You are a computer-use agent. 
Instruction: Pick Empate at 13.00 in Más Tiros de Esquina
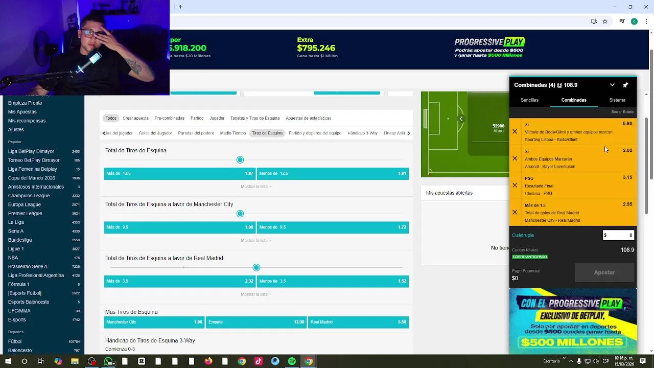click(256, 322)
